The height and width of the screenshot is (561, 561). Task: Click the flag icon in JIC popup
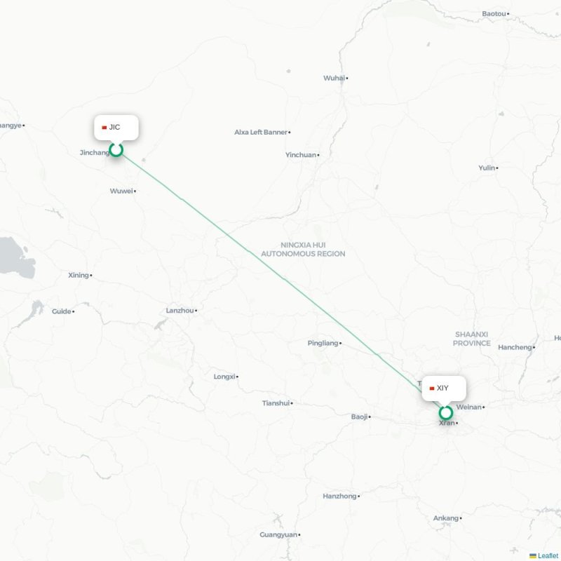pyautogui.click(x=104, y=128)
